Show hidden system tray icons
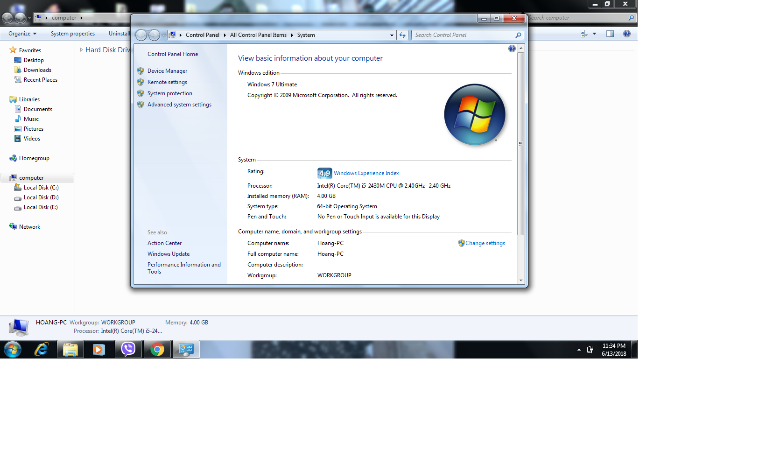759x450 pixels. 579,350
